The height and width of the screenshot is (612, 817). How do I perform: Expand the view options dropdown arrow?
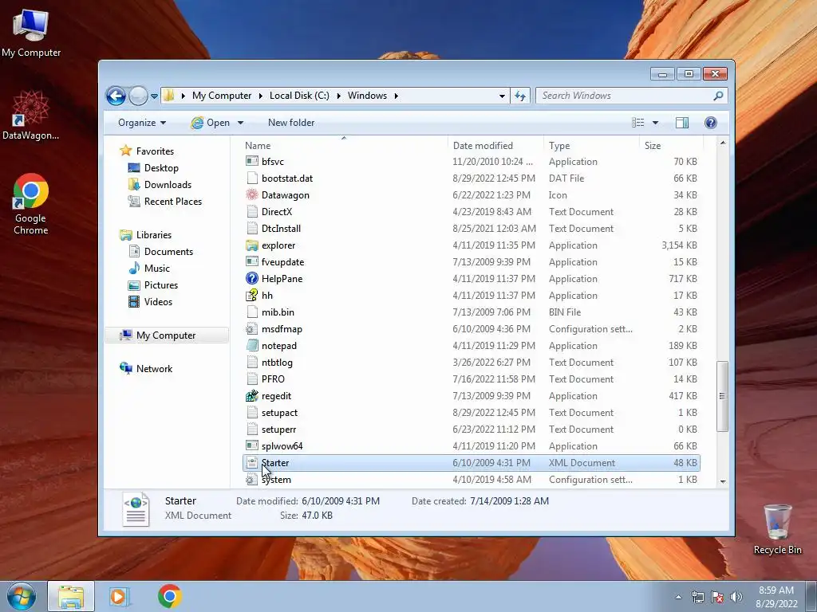pyautogui.click(x=656, y=123)
